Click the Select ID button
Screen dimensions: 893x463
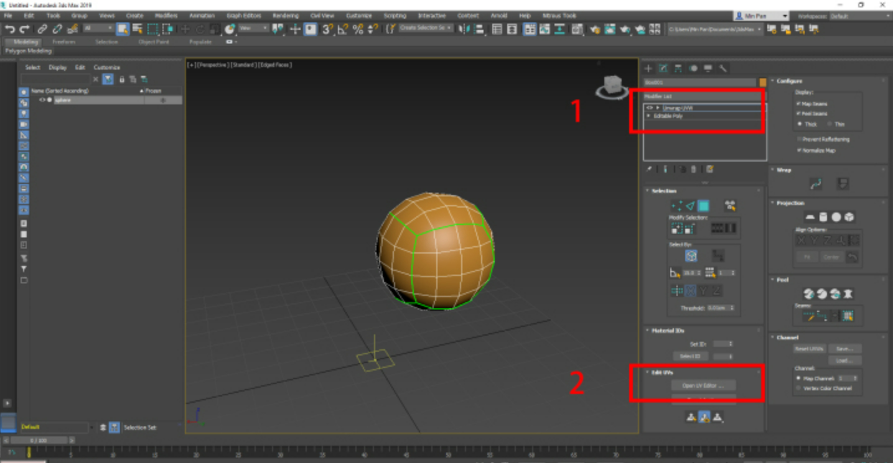click(x=690, y=356)
